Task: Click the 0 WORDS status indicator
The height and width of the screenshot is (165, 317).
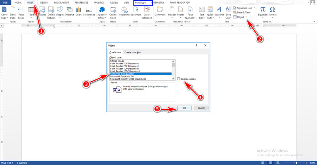Action: pyautogui.click(x=22, y=163)
